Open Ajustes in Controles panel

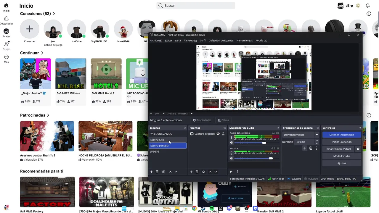(x=342, y=163)
